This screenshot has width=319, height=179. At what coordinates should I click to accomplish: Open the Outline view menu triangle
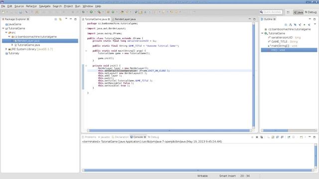tap(315, 24)
